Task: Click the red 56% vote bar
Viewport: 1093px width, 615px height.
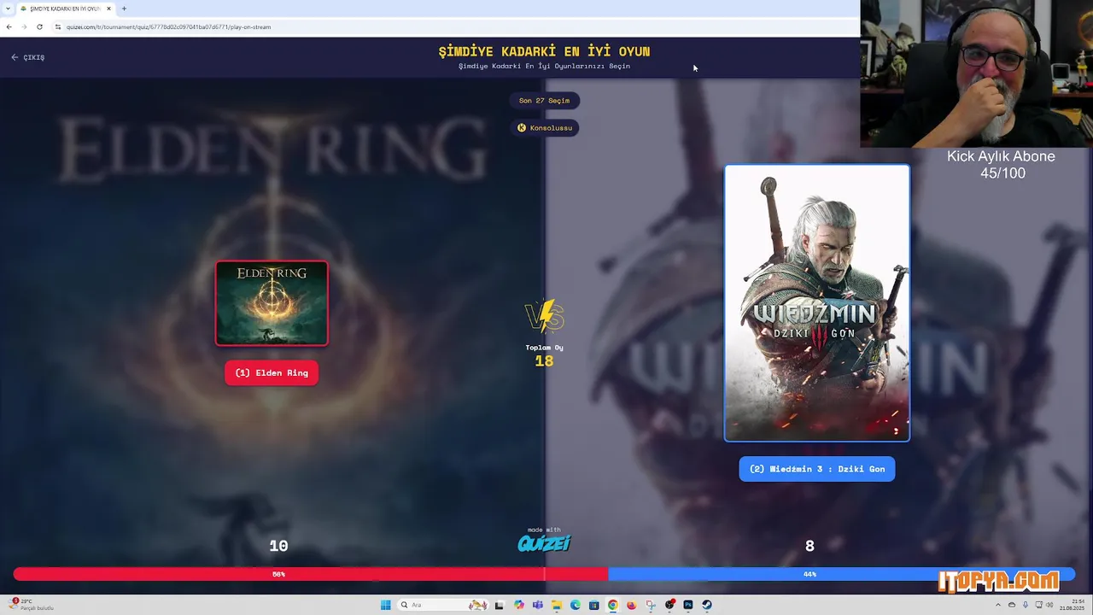Action: click(x=310, y=574)
